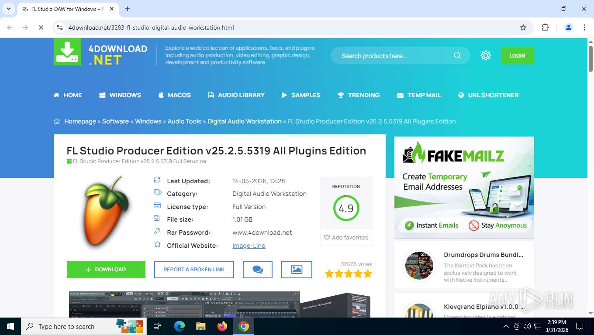594x335 pixels.
Task: Click the 4.9 reputation circle
Action: tap(346, 208)
